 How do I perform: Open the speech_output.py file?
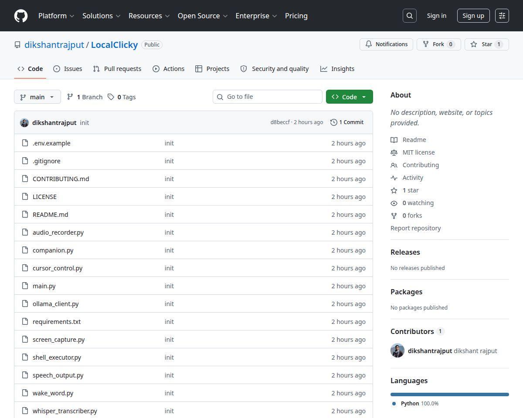coord(58,375)
